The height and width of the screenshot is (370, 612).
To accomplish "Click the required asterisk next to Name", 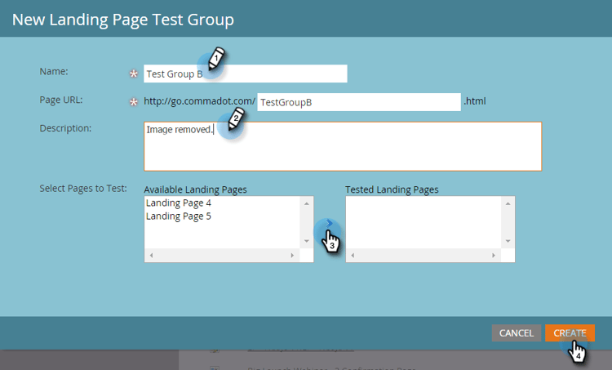I will [x=134, y=74].
